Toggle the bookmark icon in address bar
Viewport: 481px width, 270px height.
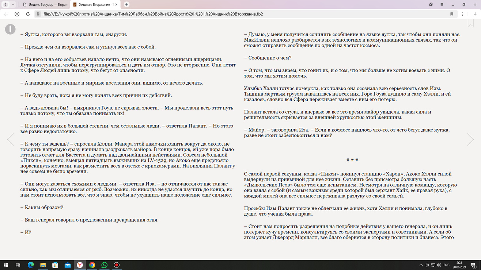point(452,14)
